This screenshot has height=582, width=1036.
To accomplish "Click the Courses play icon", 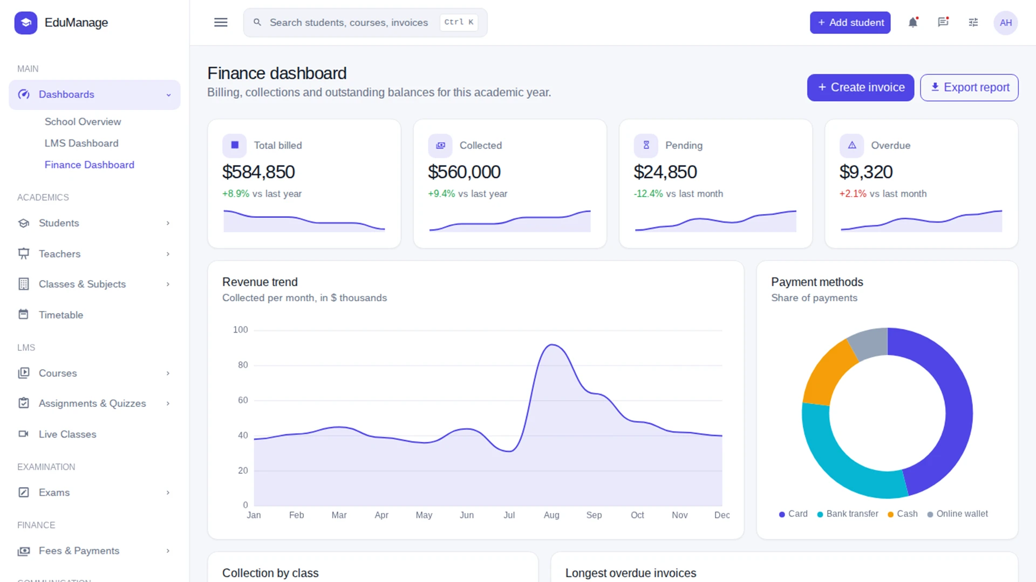I will [23, 373].
